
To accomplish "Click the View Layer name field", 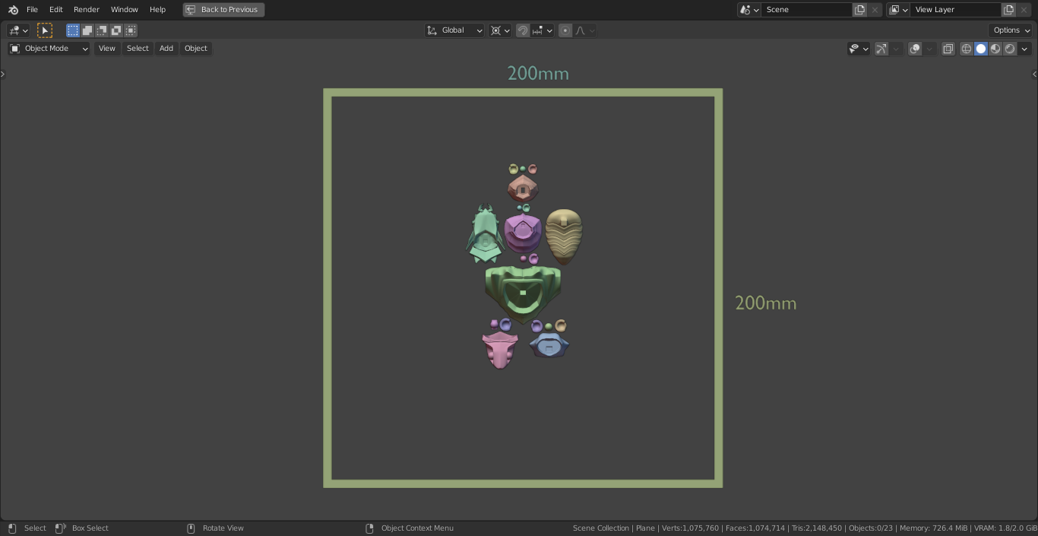I will 955,10.
